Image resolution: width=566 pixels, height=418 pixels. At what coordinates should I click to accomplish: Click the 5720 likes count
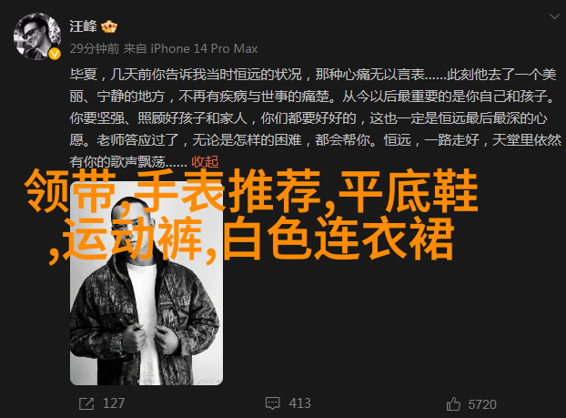pos(482,404)
